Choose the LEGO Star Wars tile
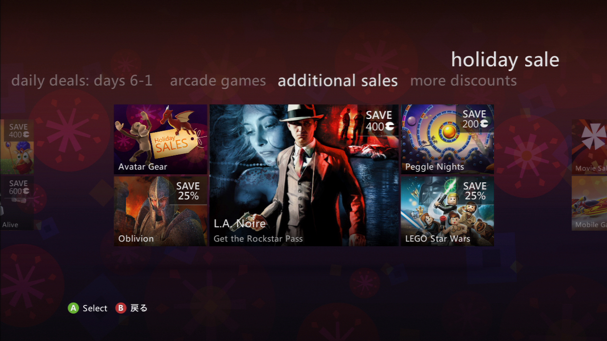 (447, 211)
